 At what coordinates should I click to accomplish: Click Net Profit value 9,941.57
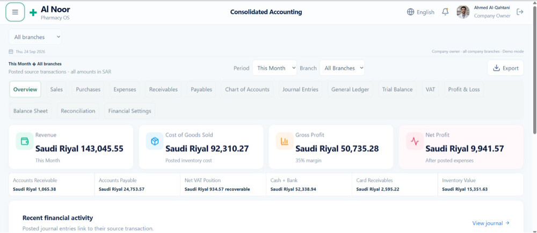pyautogui.click(x=465, y=149)
